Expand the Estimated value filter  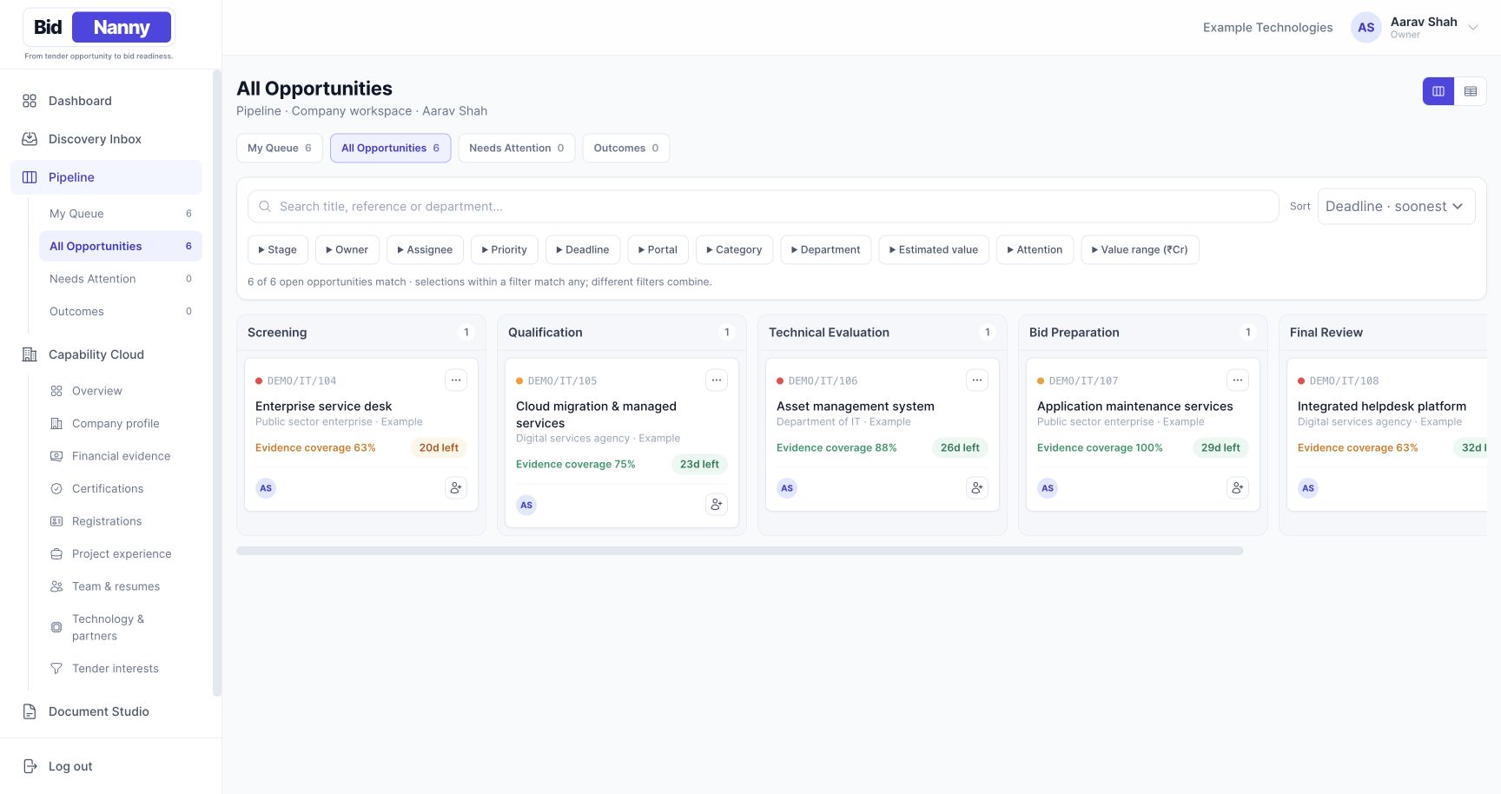(x=934, y=250)
